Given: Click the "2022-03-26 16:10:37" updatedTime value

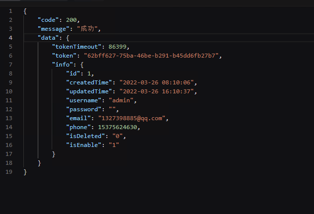Looking at the screenshot, I should pos(158,91).
